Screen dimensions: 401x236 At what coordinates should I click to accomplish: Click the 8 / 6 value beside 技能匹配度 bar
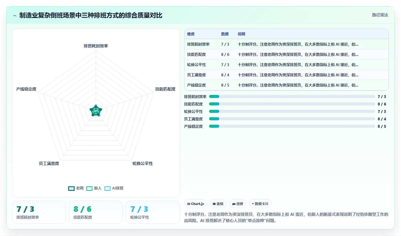[382, 104]
